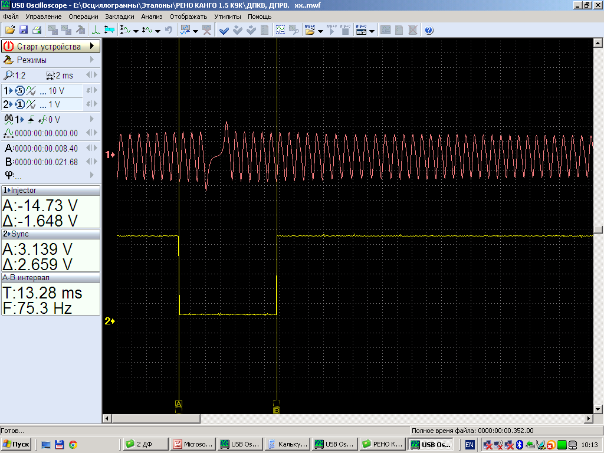
Task: Click the blue question mark help icon
Action: (x=429, y=30)
